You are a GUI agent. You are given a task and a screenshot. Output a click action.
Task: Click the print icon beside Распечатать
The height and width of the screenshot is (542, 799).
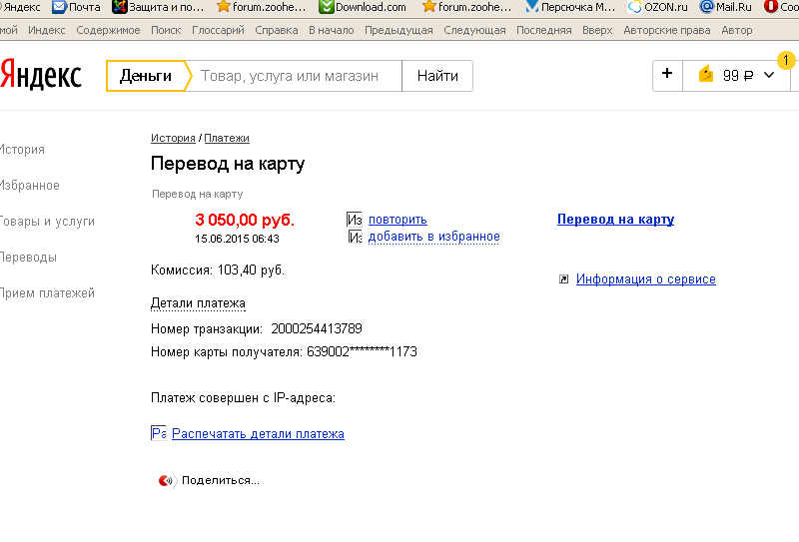coord(158,433)
